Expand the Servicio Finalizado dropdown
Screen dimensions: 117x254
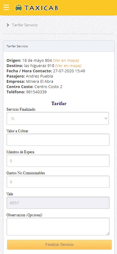(x=58, y=118)
